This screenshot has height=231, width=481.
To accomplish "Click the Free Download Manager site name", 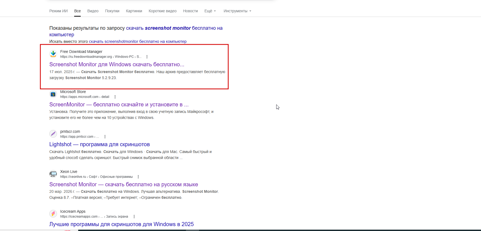I will tap(81, 52).
